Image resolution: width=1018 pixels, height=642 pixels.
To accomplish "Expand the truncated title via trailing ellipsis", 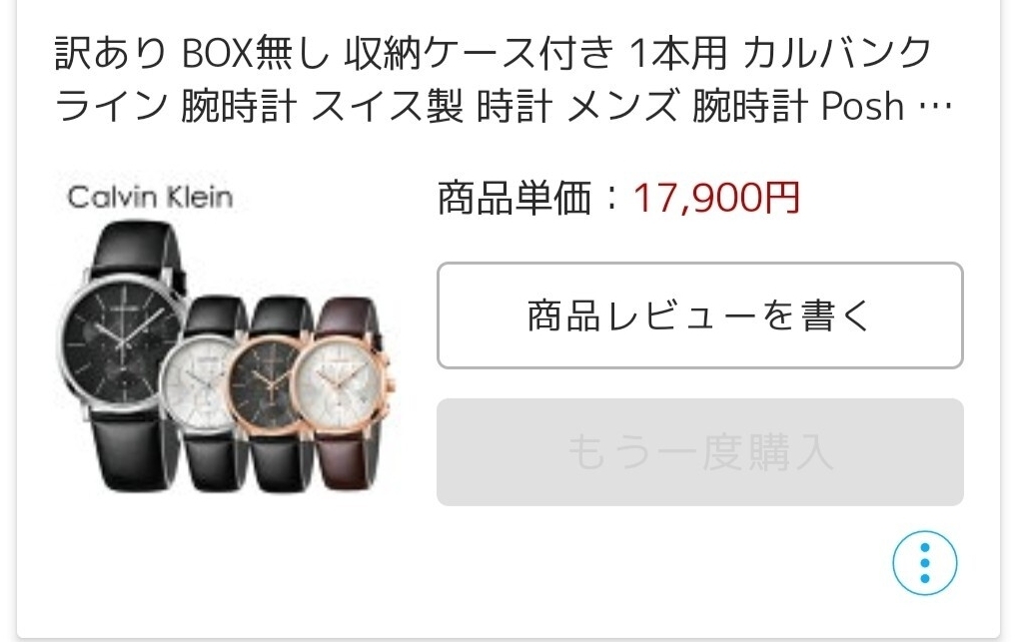I will pos(936,107).
